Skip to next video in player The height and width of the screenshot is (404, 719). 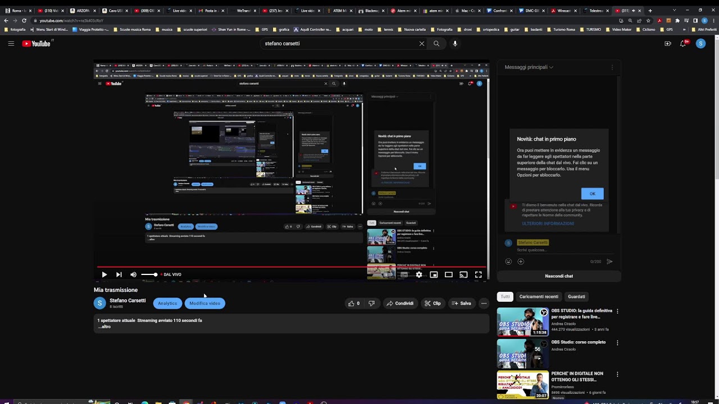[x=119, y=274]
